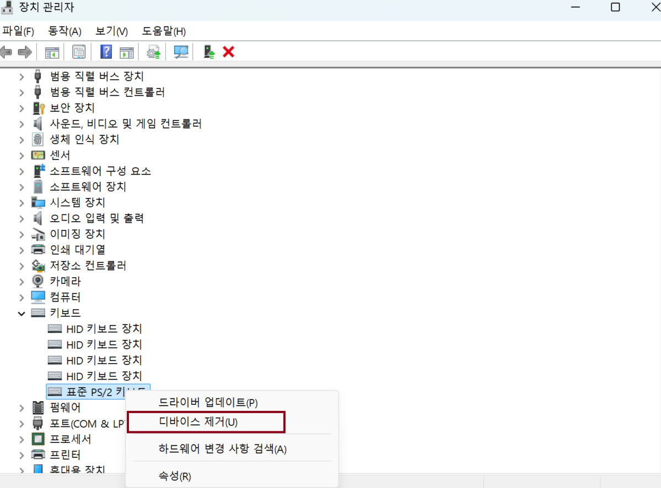The height and width of the screenshot is (488, 661).
Task: Maximize the 장치 관리자 window
Action: (x=615, y=7)
